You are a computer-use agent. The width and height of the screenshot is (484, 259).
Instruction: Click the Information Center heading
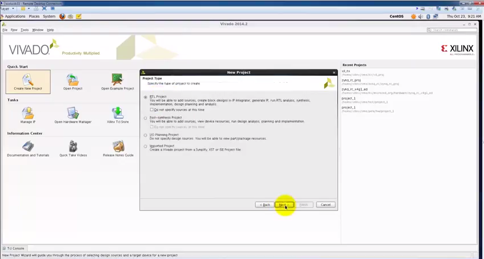point(25,133)
